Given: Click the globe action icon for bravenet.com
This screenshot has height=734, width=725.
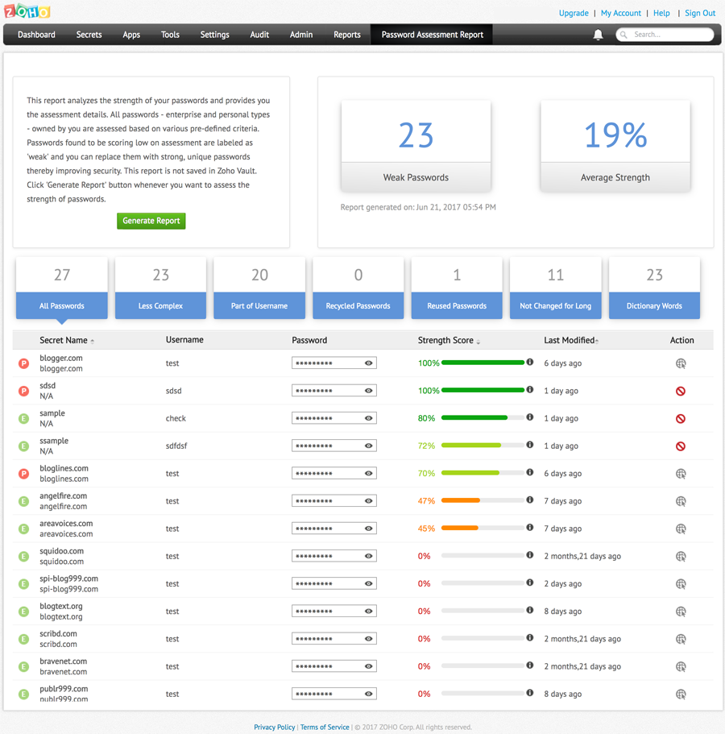Looking at the screenshot, I should [681, 666].
